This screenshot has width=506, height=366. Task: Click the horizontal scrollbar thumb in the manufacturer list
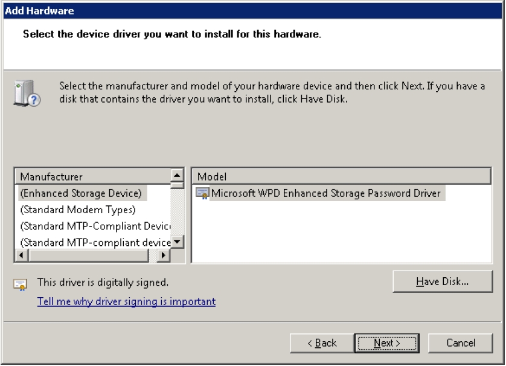(89, 255)
